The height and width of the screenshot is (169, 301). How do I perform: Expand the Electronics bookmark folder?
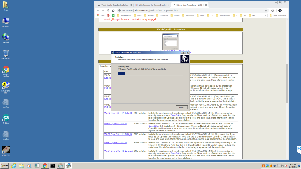click(x=188, y=16)
